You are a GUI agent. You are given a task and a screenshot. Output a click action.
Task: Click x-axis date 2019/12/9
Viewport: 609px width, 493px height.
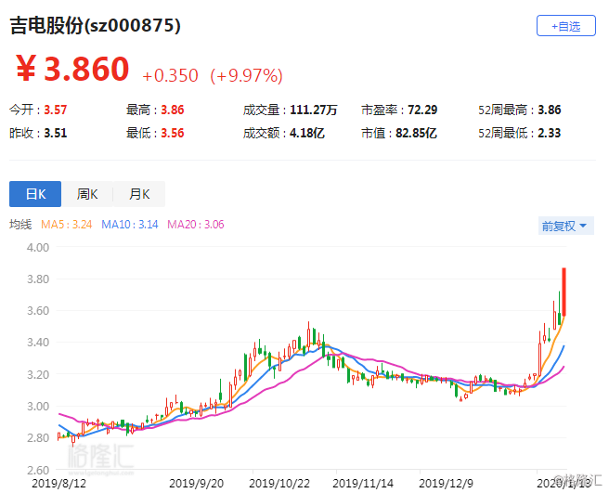446,484
